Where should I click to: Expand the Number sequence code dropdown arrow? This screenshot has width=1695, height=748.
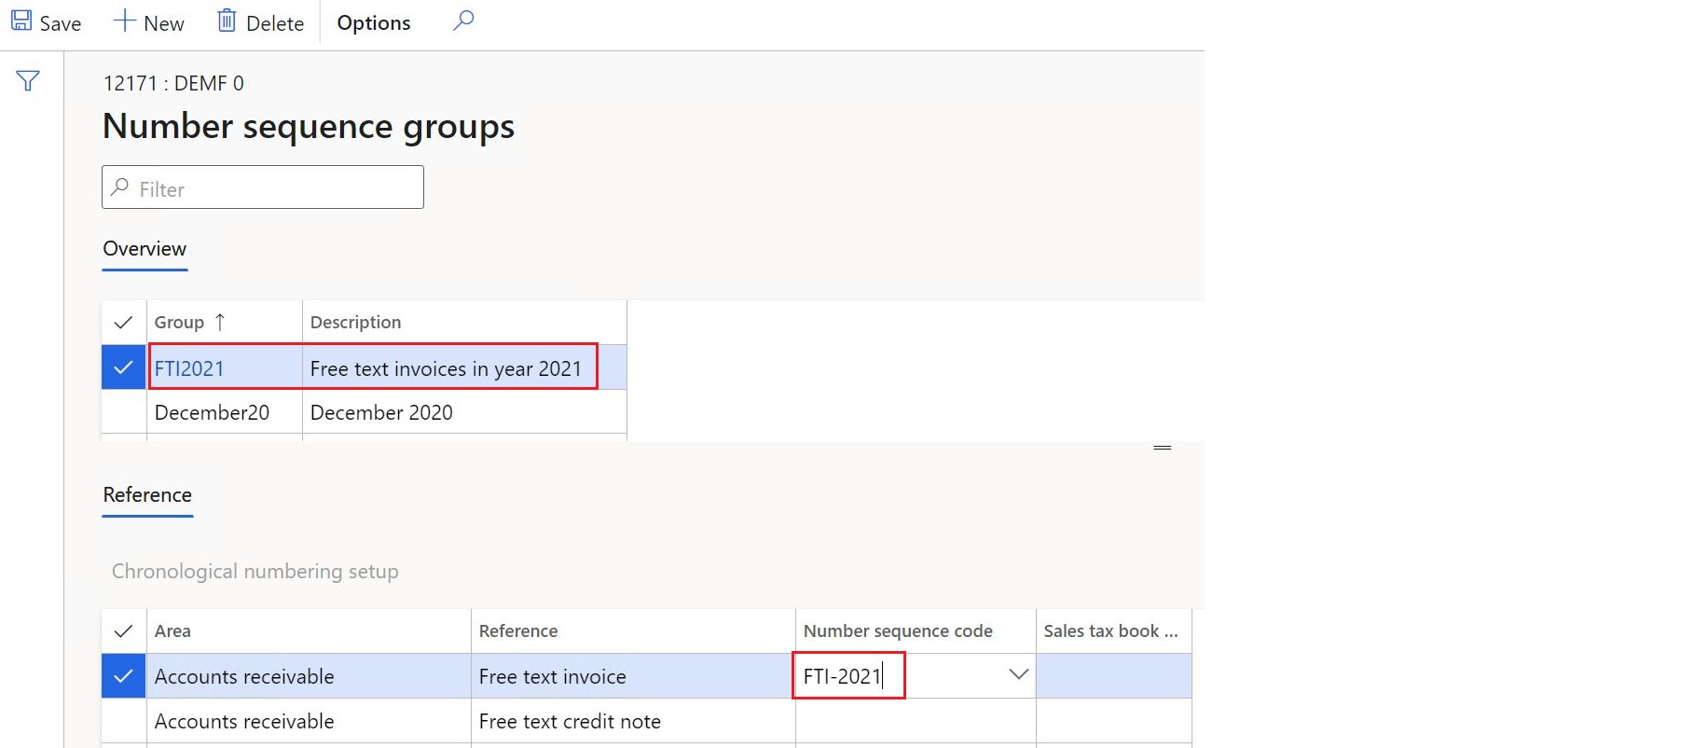tap(1018, 674)
